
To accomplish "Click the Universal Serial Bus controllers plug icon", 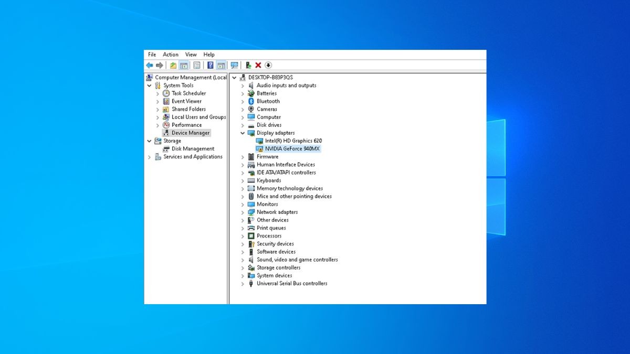I will pos(251,284).
